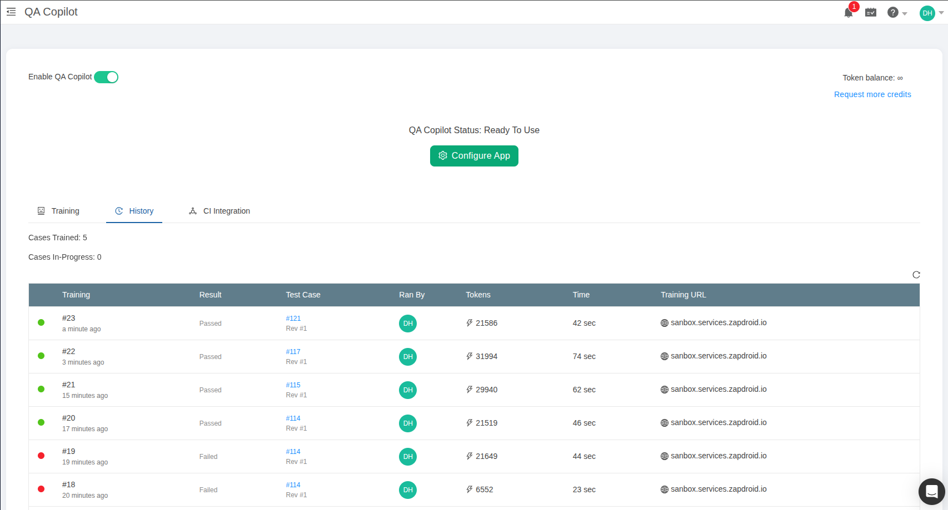Viewport: 948px width, 510px height.
Task: Click DH avatar in training #19 row
Action: tap(408, 457)
